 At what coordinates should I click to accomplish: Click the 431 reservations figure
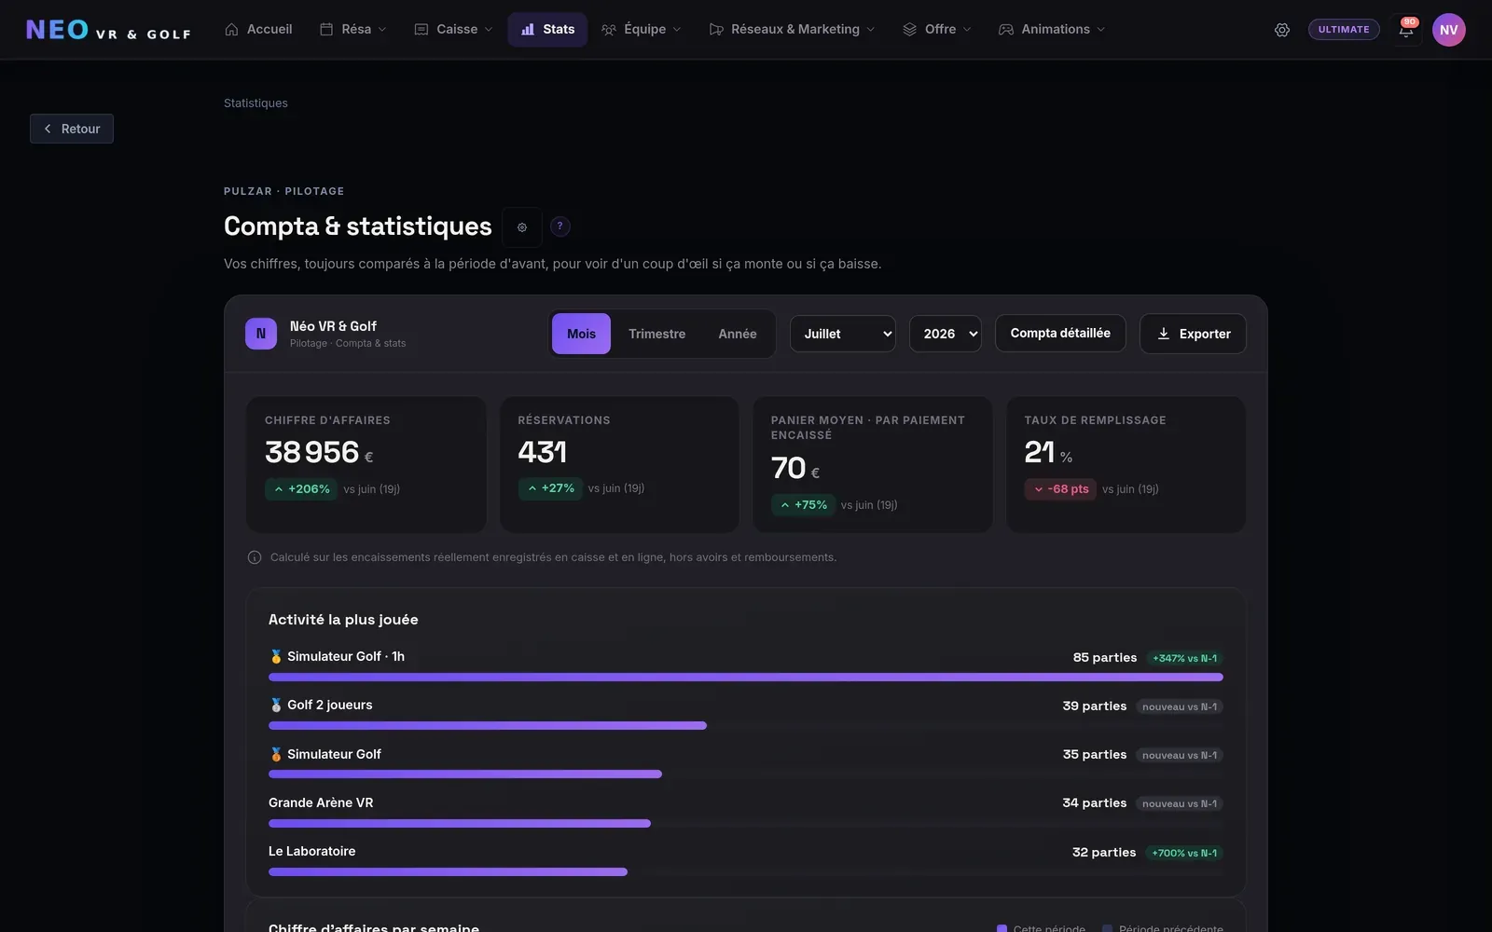(542, 453)
